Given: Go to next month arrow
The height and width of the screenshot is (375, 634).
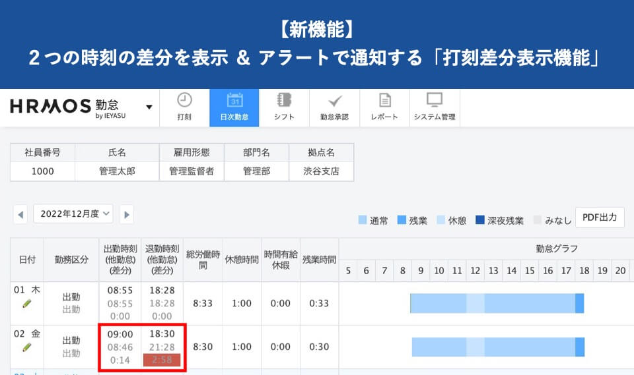Looking at the screenshot, I should pos(127,214).
